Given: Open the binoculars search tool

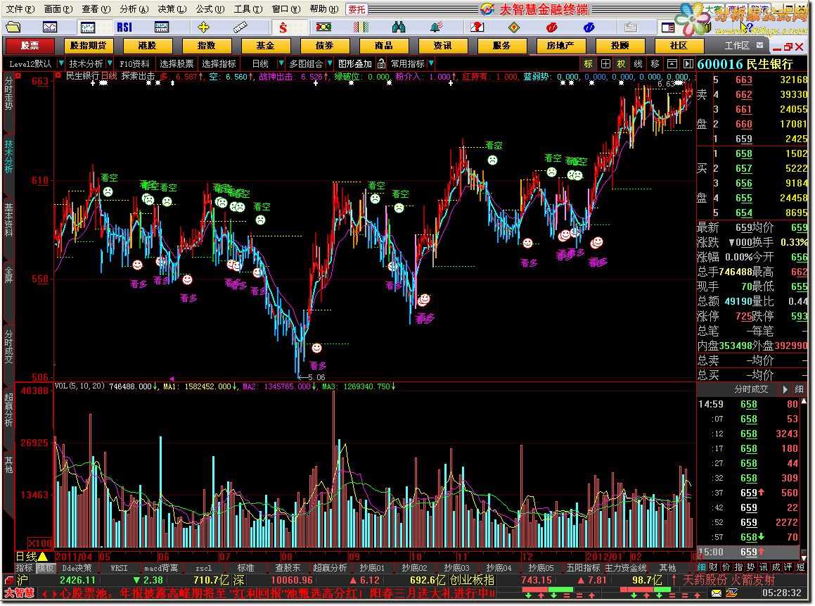Looking at the screenshot, I should point(399,27).
